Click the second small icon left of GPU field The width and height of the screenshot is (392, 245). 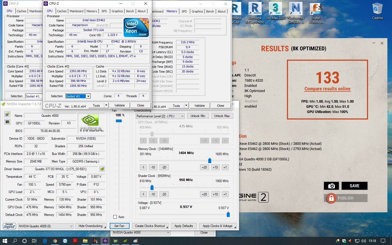pos(7,122)
